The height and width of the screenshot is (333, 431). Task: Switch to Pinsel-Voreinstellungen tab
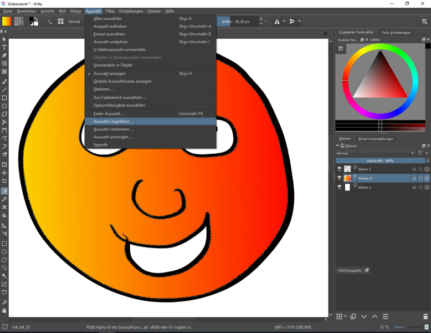coord(376,139)
